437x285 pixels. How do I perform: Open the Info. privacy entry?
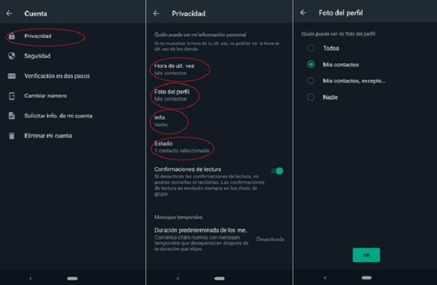[219, 121]
